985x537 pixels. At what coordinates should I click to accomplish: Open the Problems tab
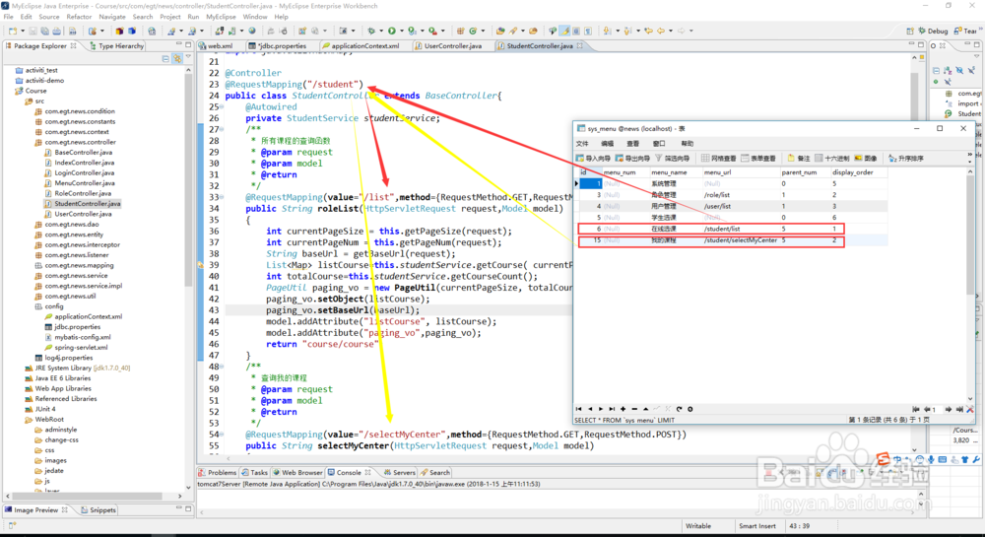tap(218, 472)
